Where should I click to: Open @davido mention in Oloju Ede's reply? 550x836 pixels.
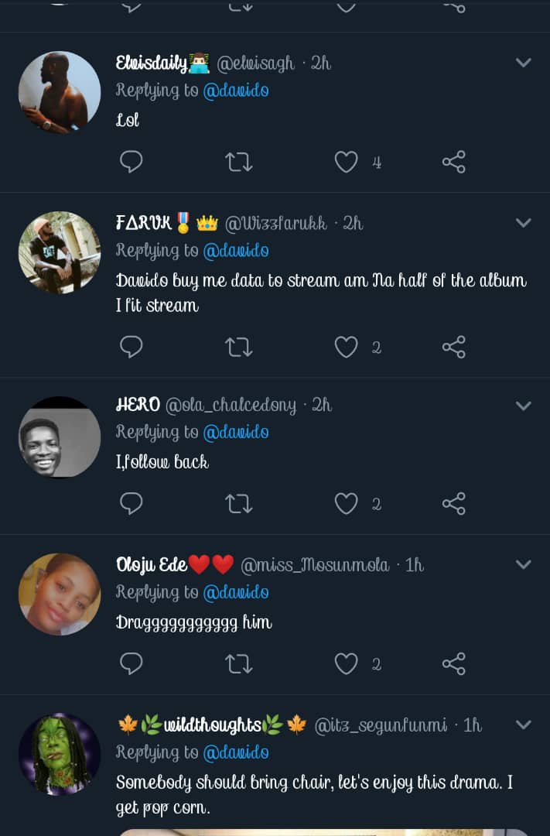point(236,592)
